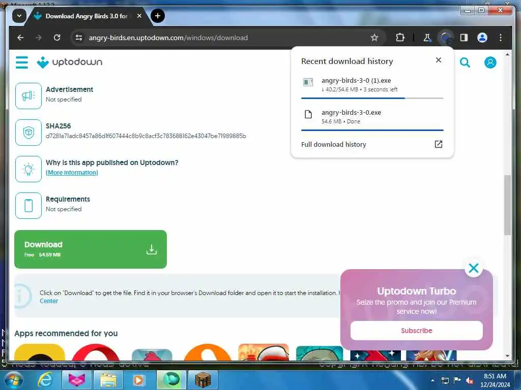Open the Minecraft block icon in taskbar
Screen dimensions: 521x390
coord(202,380)
